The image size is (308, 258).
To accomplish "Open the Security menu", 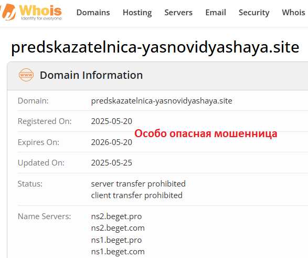I will pyautogui.click(x=254, y=13).
